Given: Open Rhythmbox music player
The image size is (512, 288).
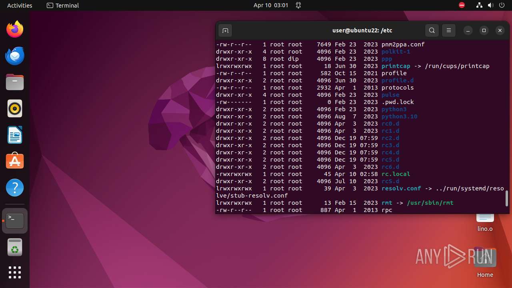Looking at the screenshot, I should click(15, 108).
